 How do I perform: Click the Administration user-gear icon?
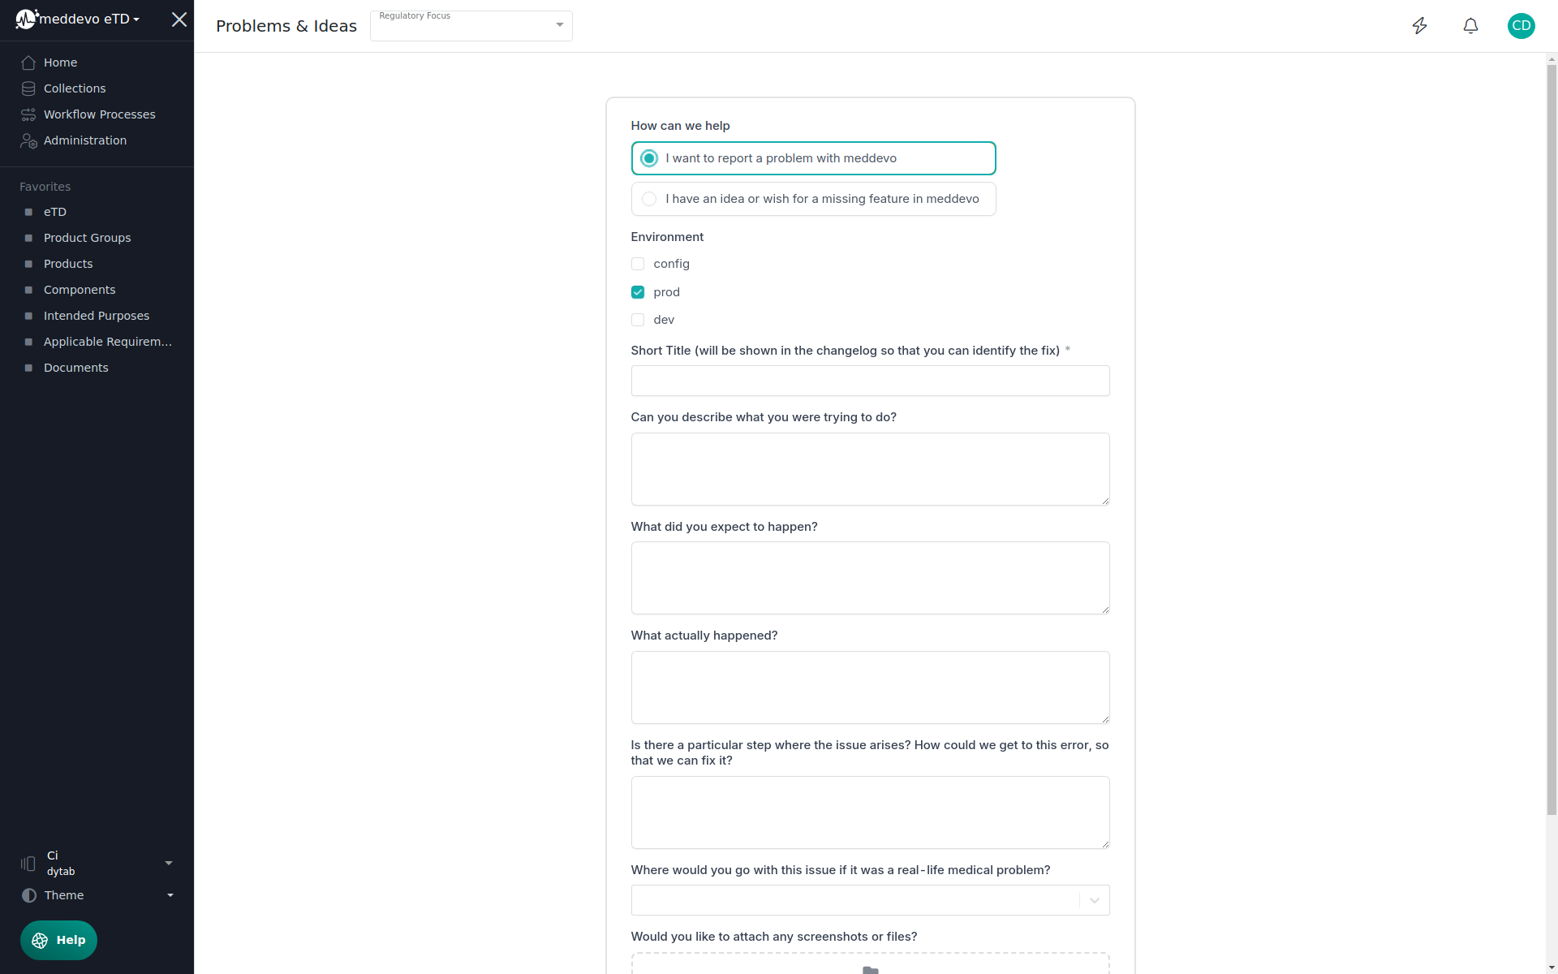pyautogui.click(x=28, y=141)
